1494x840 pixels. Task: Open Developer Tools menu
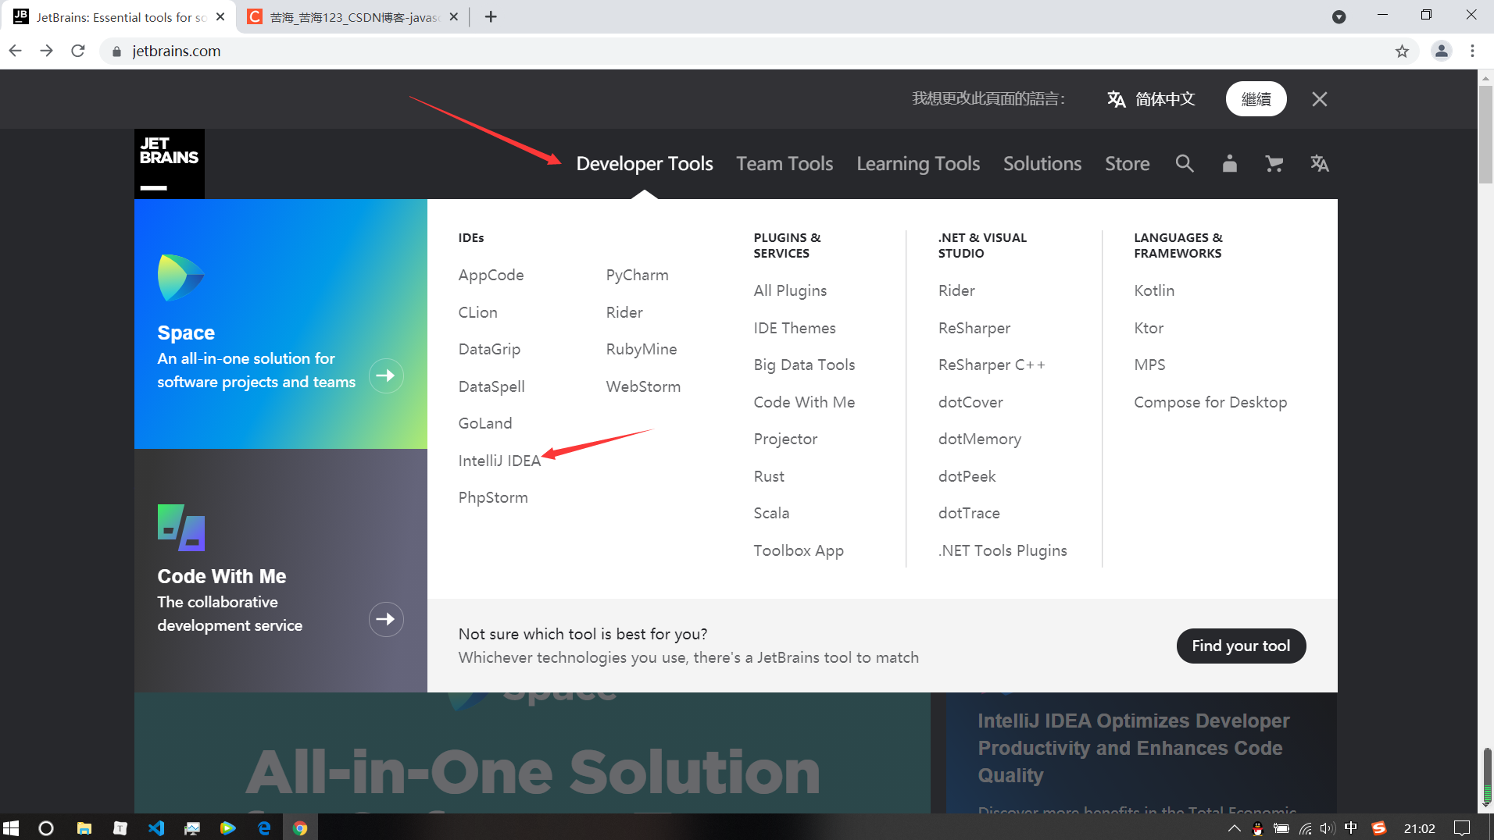click(645, 164)
